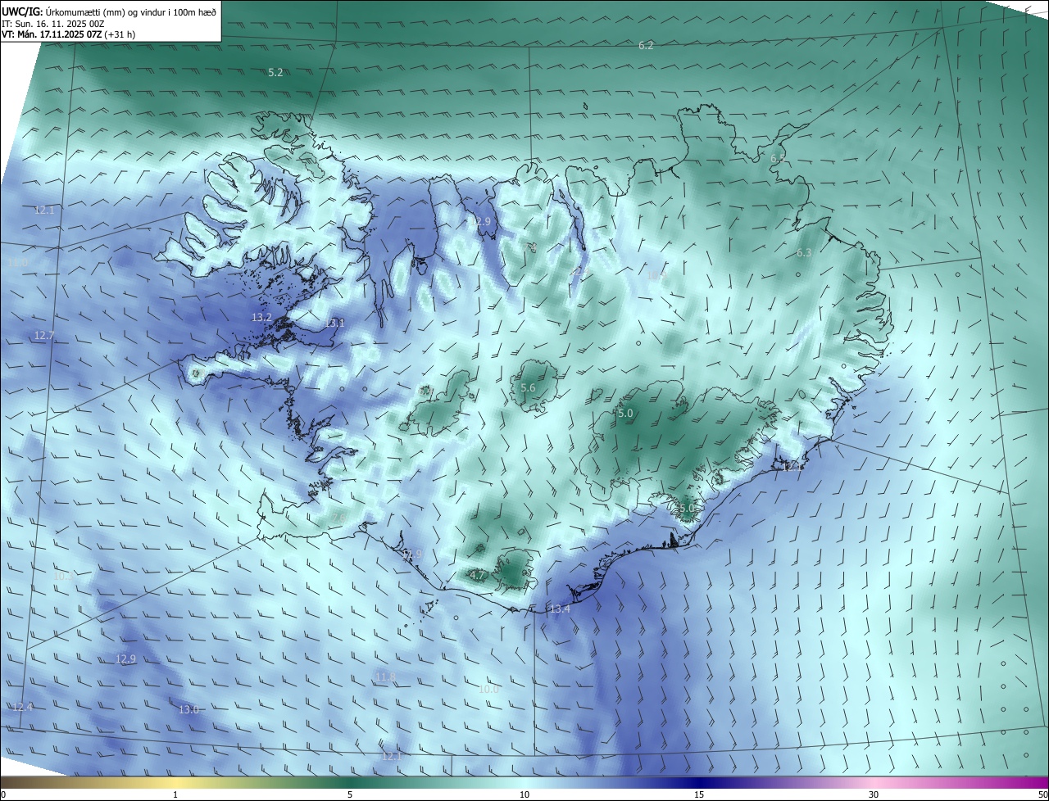Click the UWC/IG Úrkomumætti title line
Screen dimensions: 1049x801
pyautogui.click(x=109, y=11)
